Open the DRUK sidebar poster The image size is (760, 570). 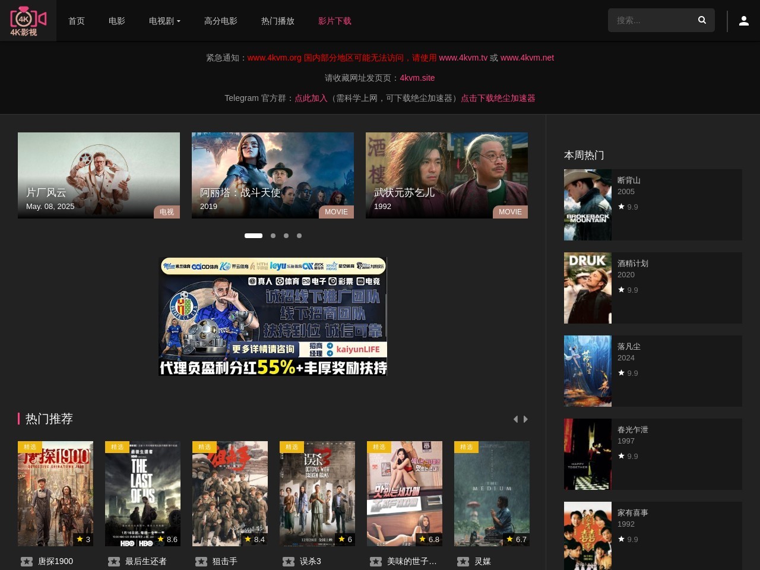[588, 288]
